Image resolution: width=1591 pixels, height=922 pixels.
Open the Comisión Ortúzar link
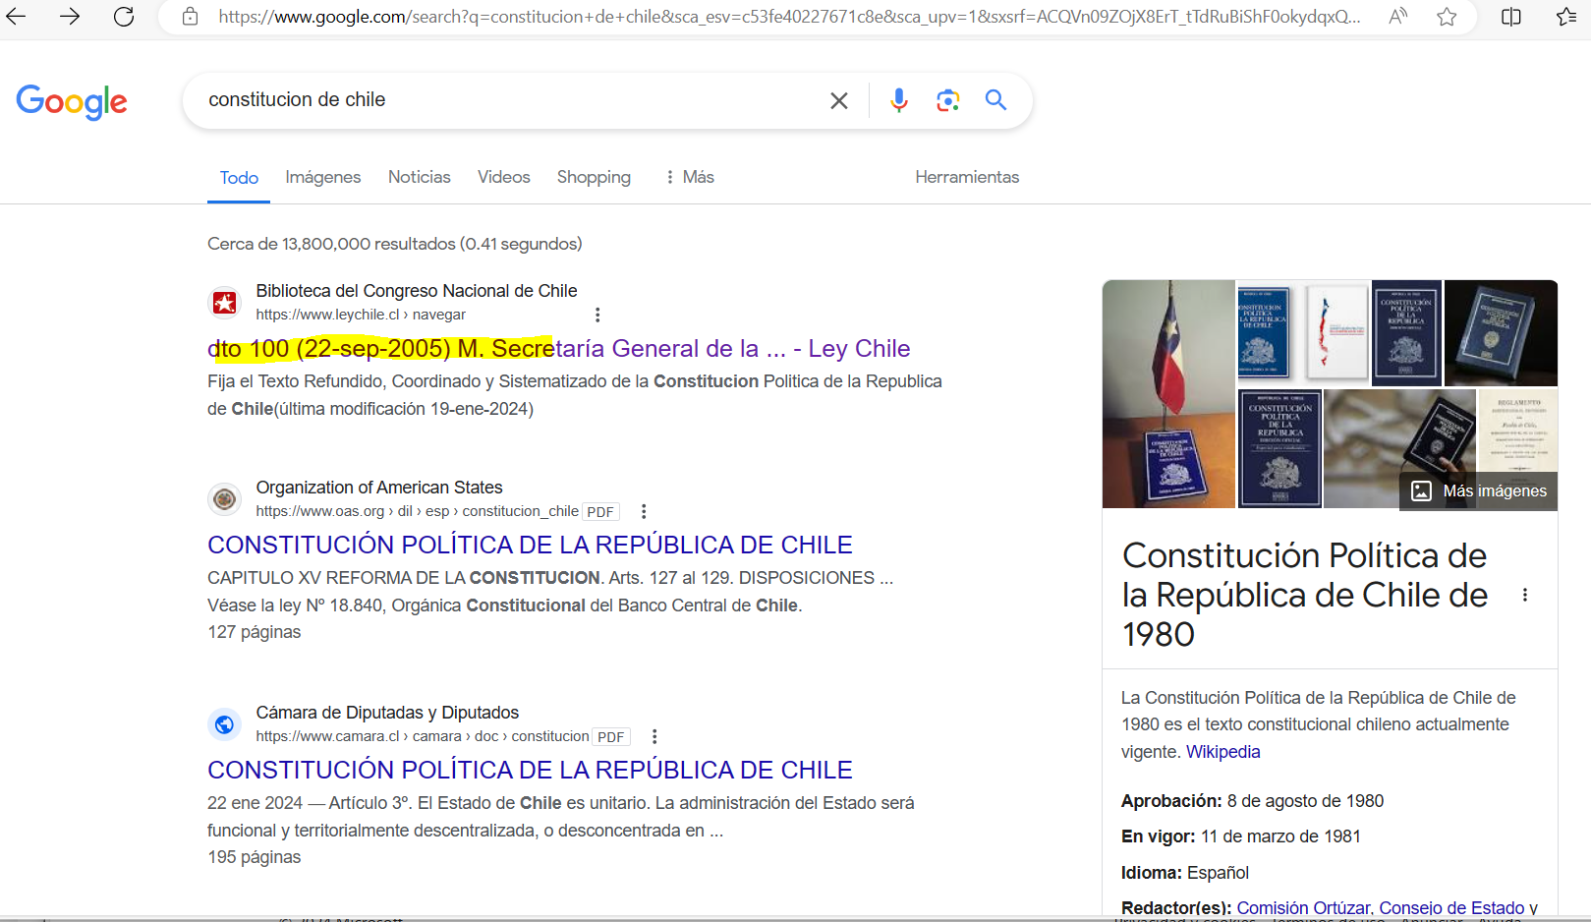click(1303, 908)
